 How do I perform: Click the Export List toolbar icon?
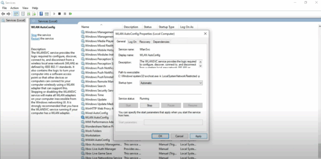coord(34,14)
